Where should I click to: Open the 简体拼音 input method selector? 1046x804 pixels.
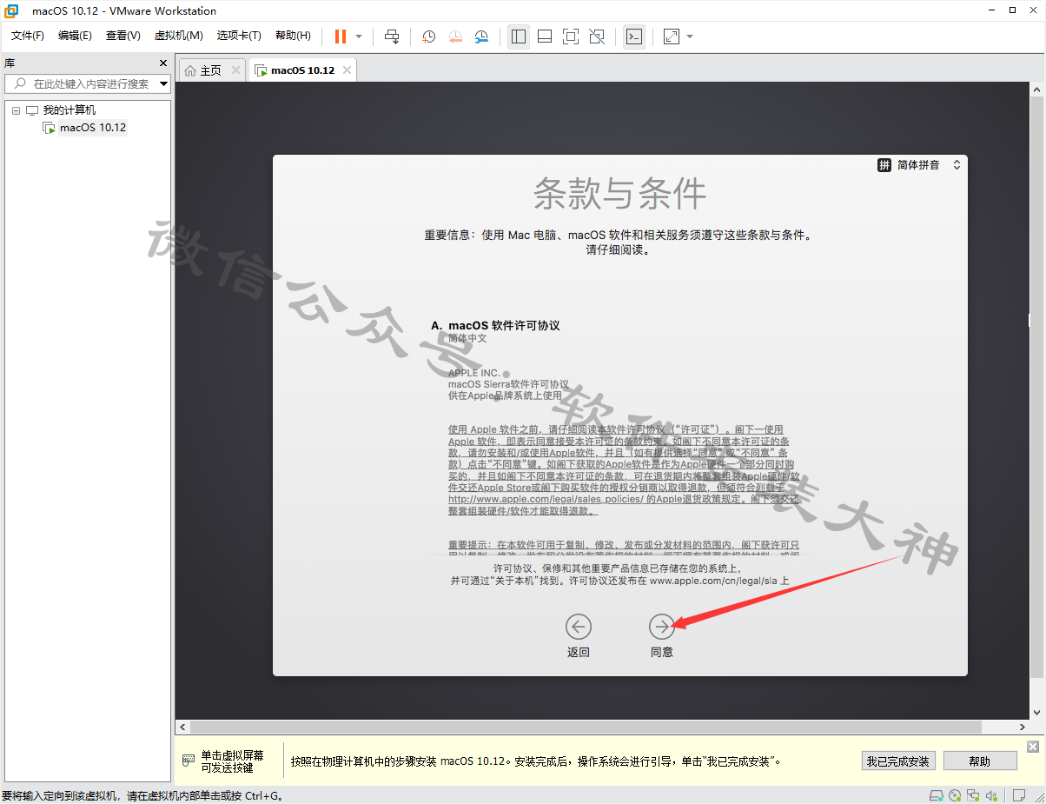point(919,165)
